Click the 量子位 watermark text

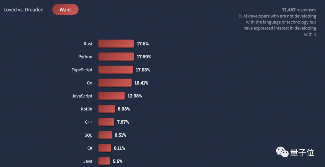302,153
